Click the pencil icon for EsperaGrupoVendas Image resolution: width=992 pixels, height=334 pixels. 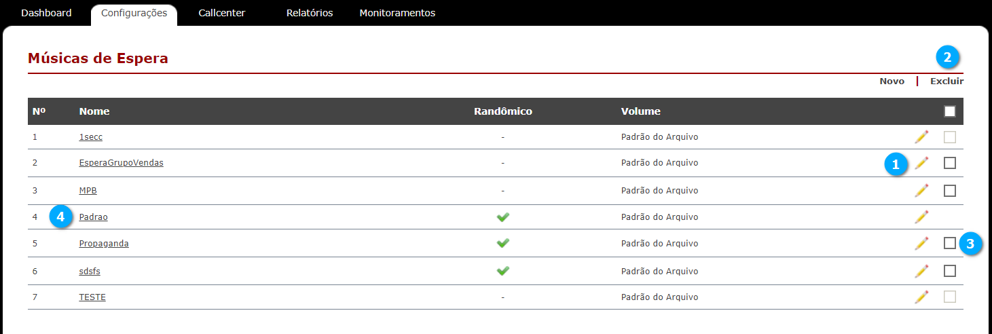click(921, 163)
